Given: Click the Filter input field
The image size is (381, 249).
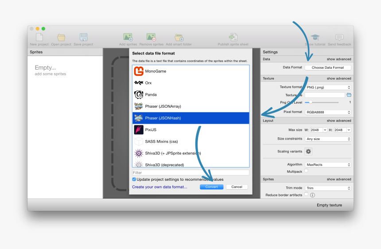Looking at the screenshot, I should pyautogui.click(x=191, y=173).
